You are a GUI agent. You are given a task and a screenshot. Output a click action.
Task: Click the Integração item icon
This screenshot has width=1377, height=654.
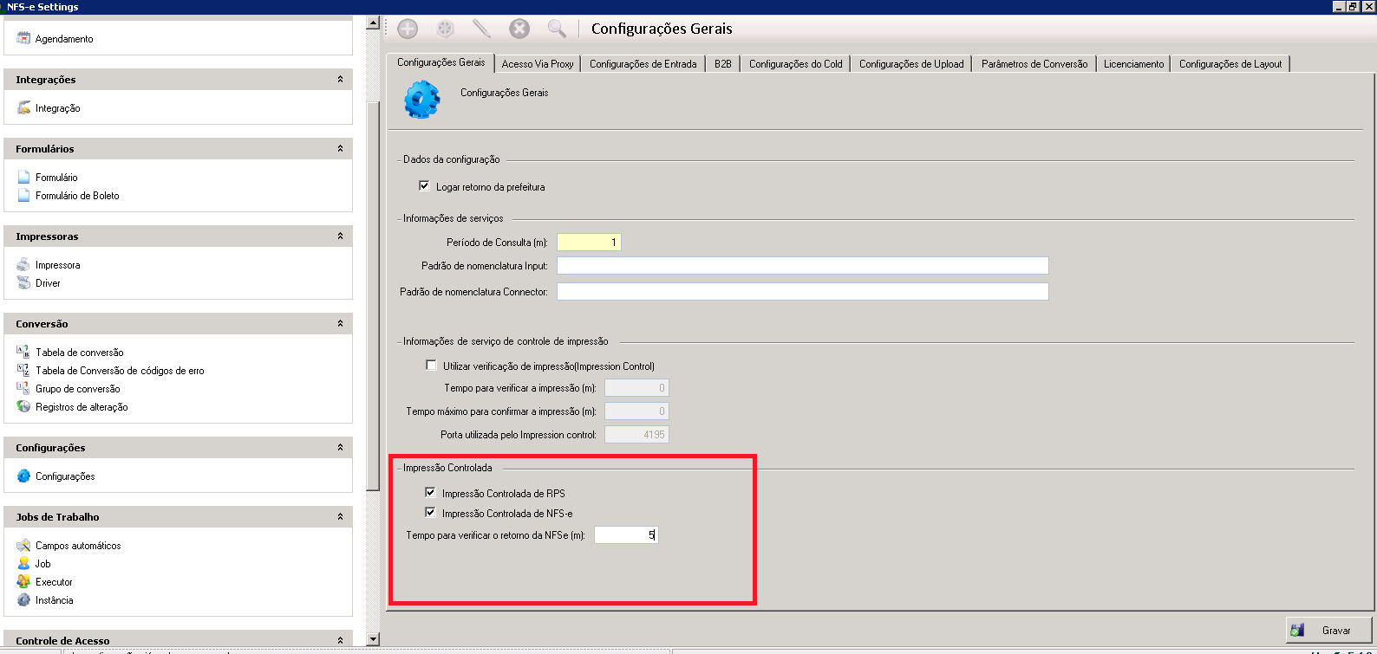[x=23, y=107]
